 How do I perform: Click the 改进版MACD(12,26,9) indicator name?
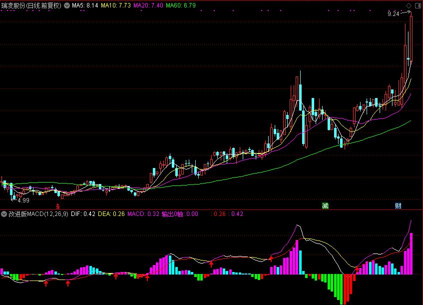point(38,214)
